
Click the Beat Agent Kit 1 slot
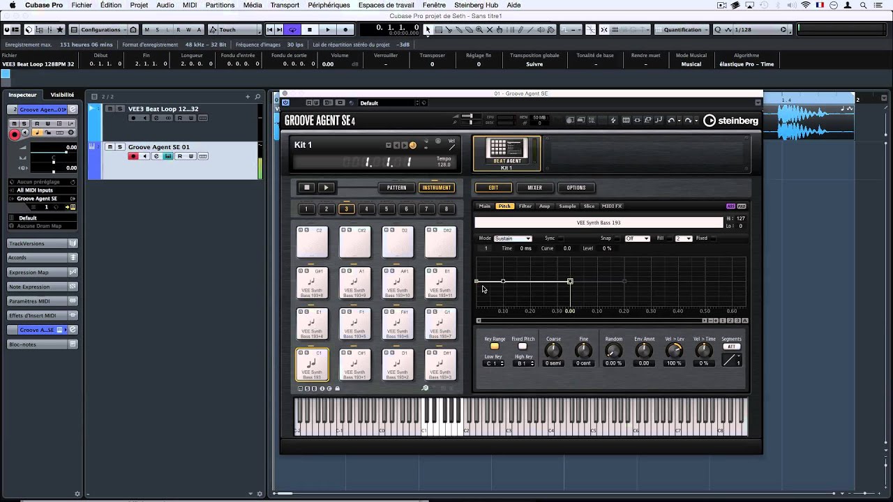point(506,153)
